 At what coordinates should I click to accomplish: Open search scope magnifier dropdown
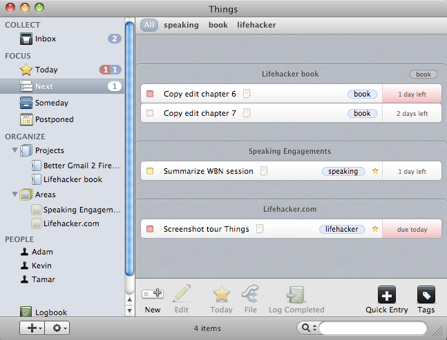point(308,328)
